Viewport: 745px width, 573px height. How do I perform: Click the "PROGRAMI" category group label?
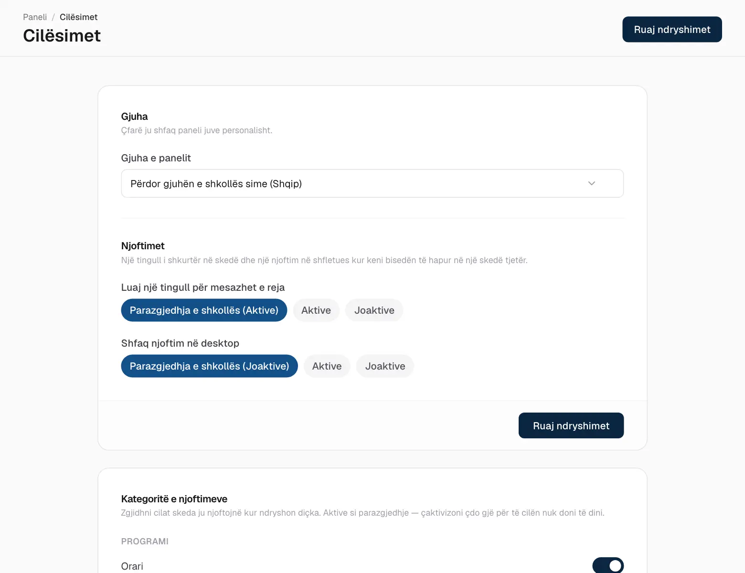[145, 541]
